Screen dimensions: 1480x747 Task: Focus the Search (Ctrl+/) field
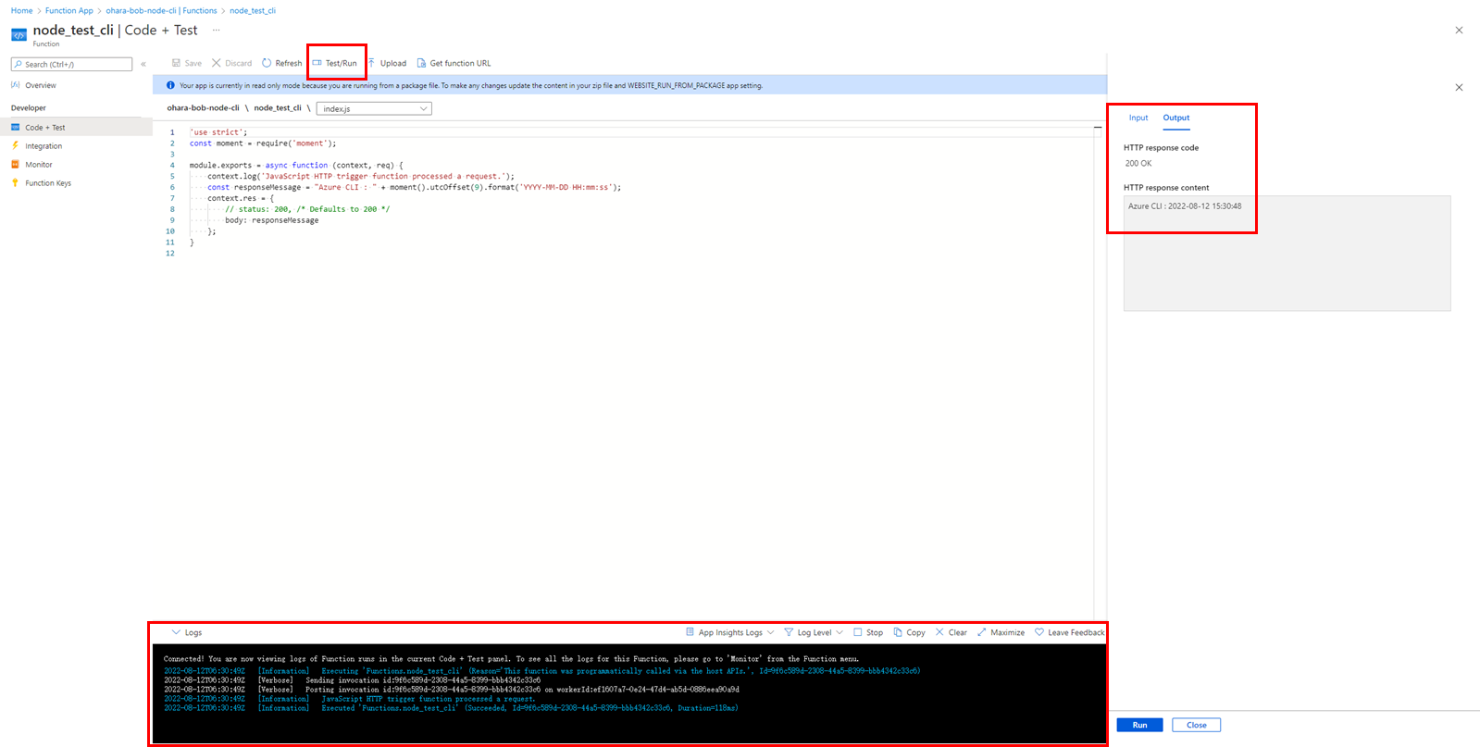point(71,64)
